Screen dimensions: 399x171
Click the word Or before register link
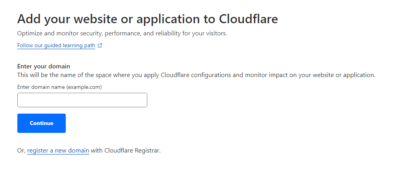tap(21, 151)
